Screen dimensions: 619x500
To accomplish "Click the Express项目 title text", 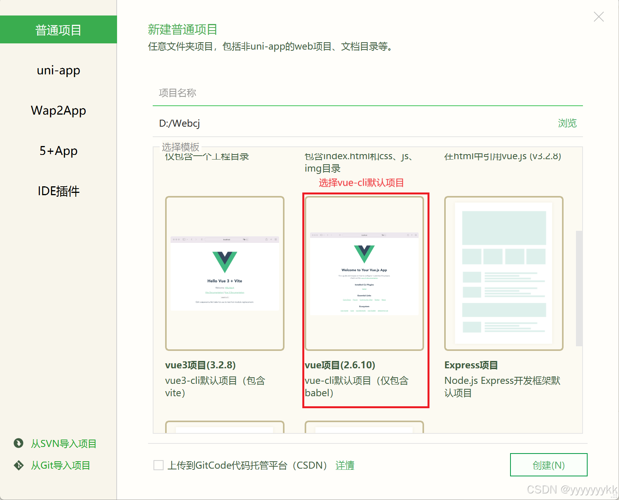I will click(x=471, y=365).
